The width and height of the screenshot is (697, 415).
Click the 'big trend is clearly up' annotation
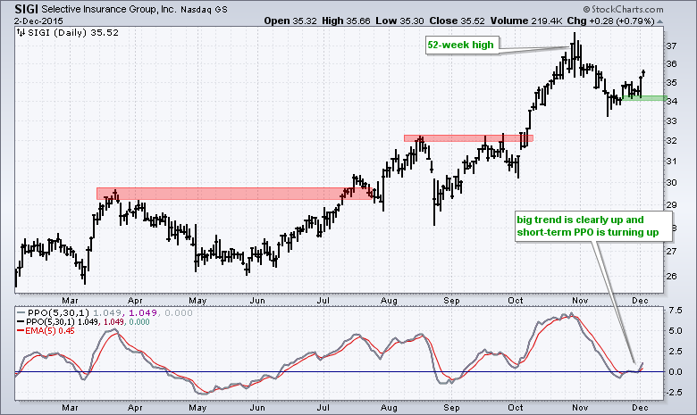tap(593, 227)
